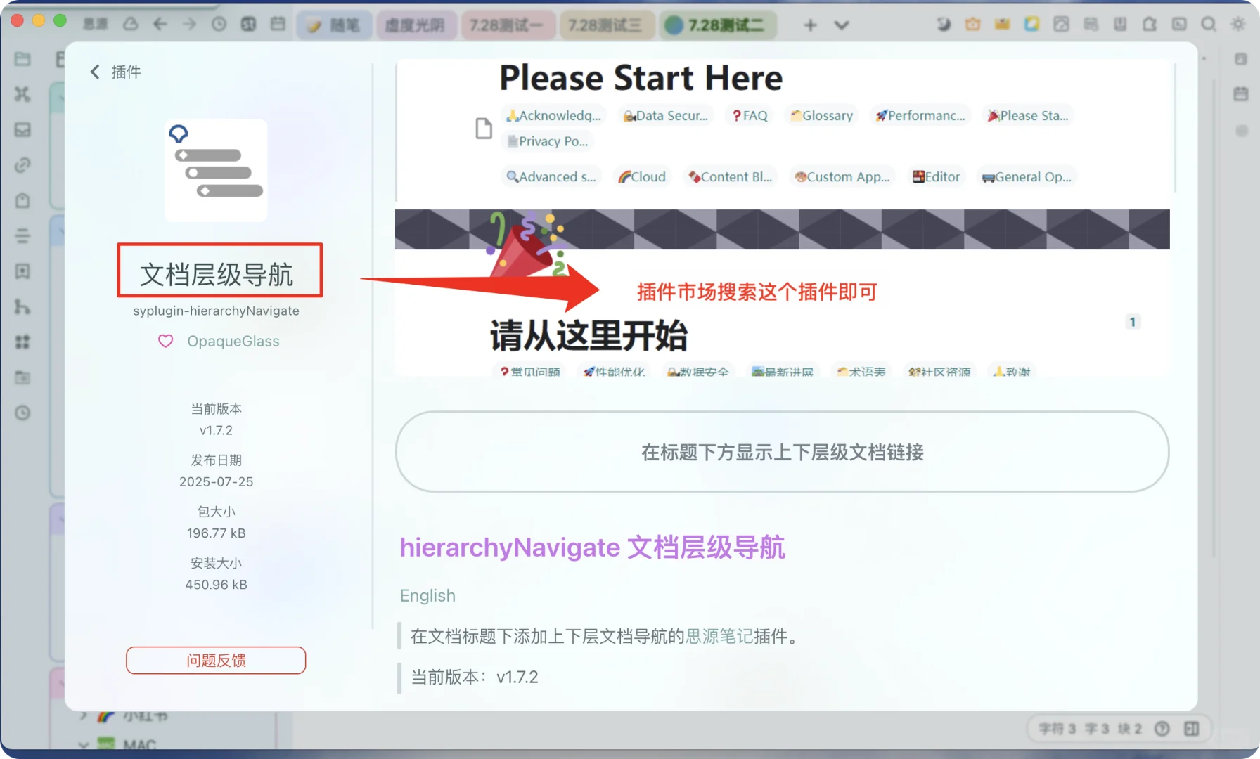
Task: Create a new tab with the plus button
Action: click(x=810, y=25)
